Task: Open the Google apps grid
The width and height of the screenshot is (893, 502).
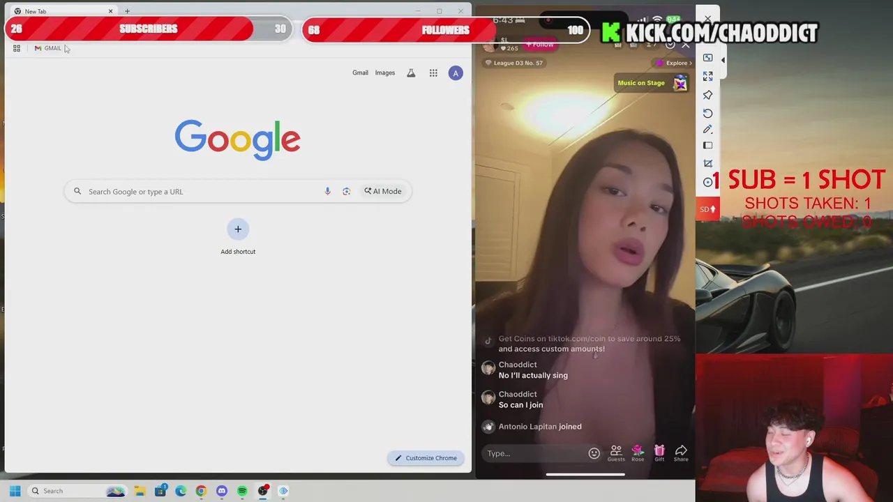Action: tap(433, 73)
